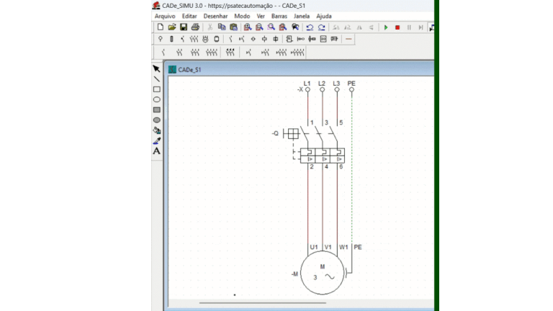
Task: Insert the single-pole breaker with arrow actuator
Action: 248,53
